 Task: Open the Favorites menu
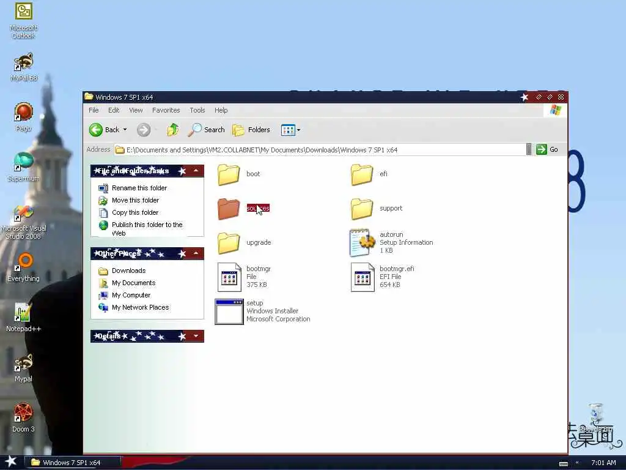(x=166, y=110)
